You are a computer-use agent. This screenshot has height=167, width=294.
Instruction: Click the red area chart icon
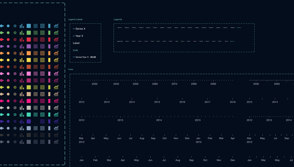[56, 39]
